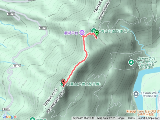This screenshot has height=120, width=160.
Task: Open the Terms link
Action: [x=131, y=118]
